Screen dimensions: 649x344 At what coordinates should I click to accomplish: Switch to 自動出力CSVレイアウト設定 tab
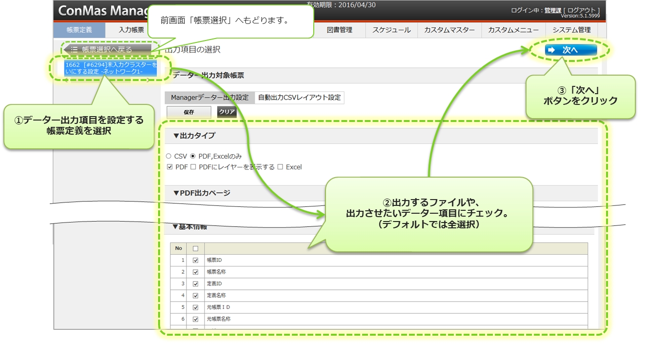299,97
